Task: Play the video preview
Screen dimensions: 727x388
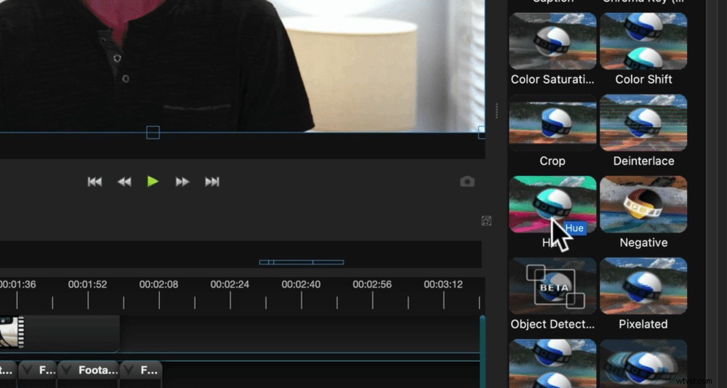Action: [153, 181]
